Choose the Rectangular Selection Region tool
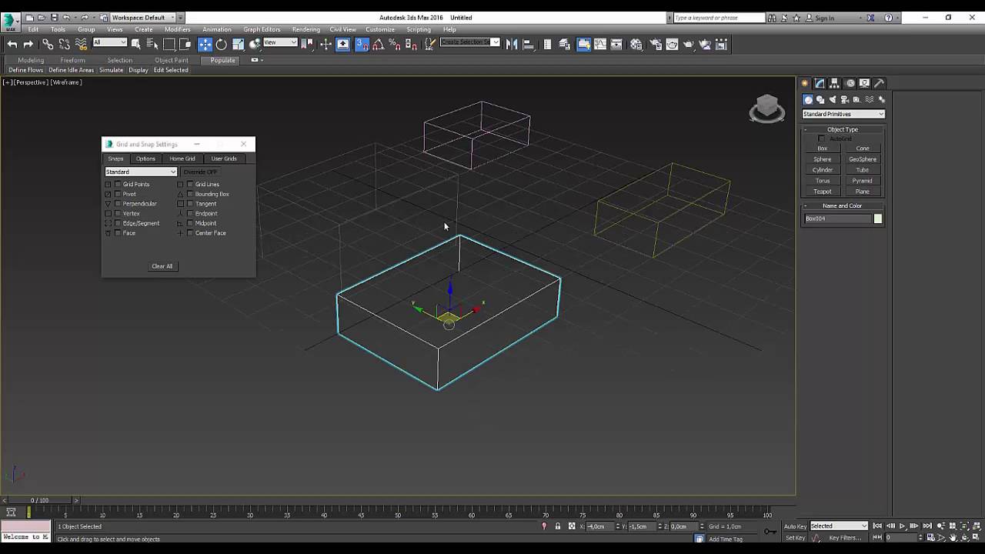The image size is (985, 554). (x=169, y=45)
